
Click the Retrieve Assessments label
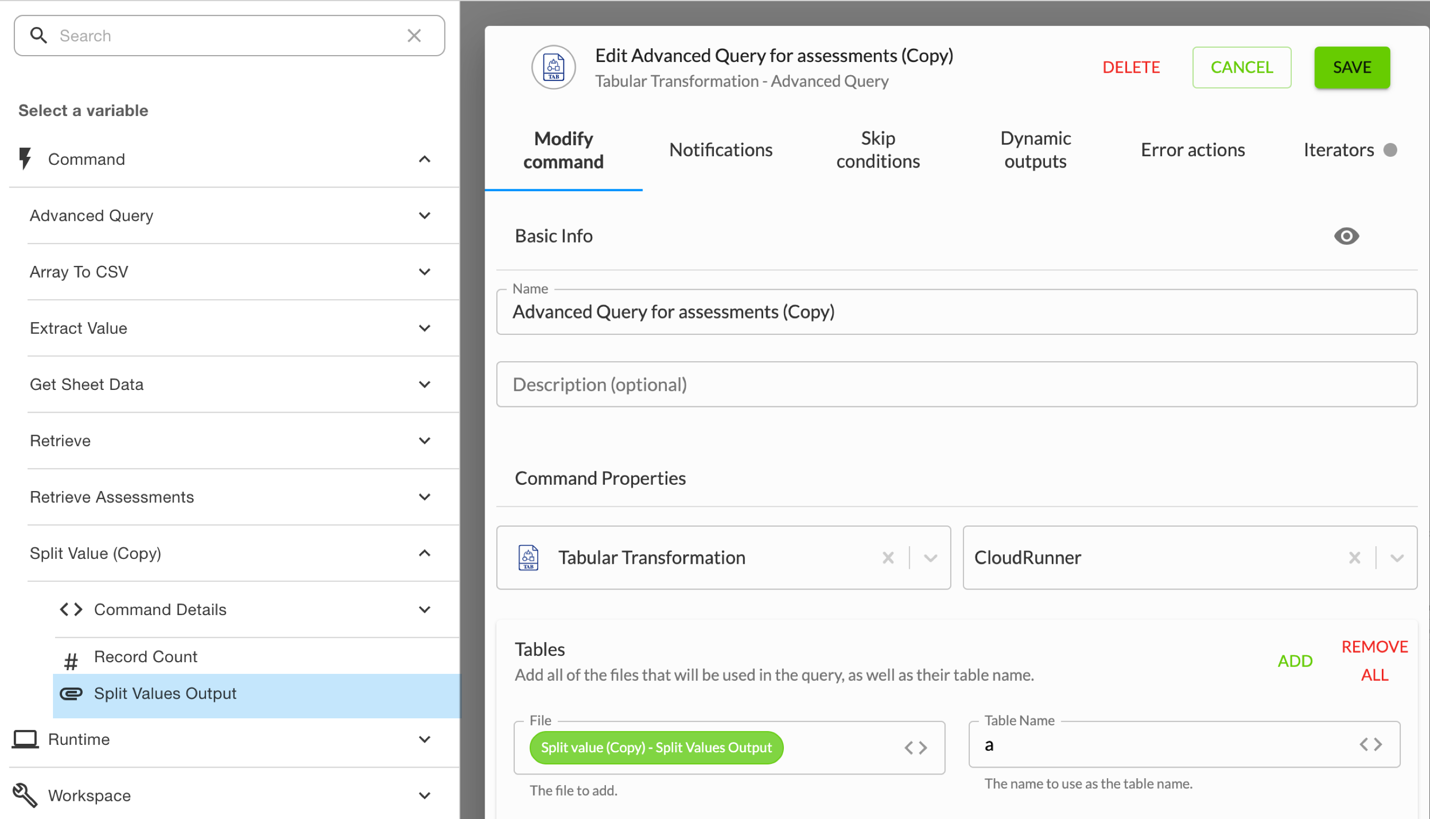[x=112, y=497]
